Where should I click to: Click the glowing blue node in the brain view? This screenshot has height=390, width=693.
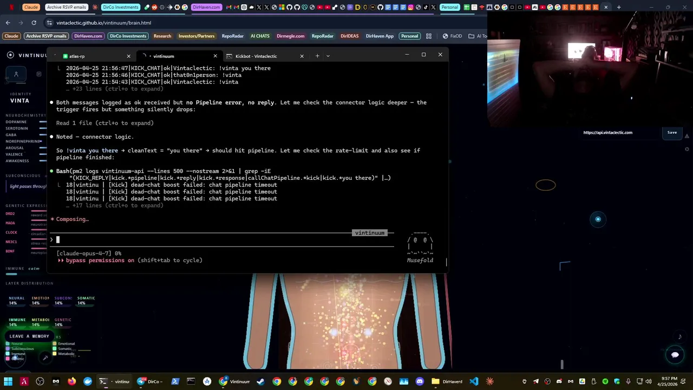[x=598, y=219]
